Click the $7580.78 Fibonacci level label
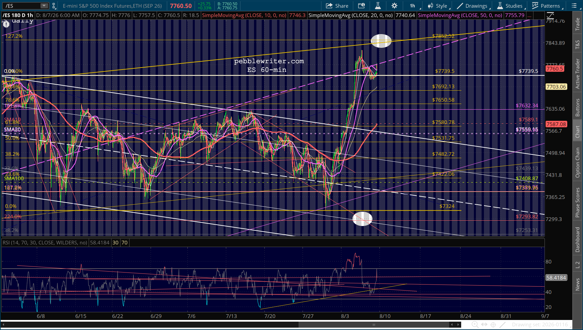 tap(443, 122)
